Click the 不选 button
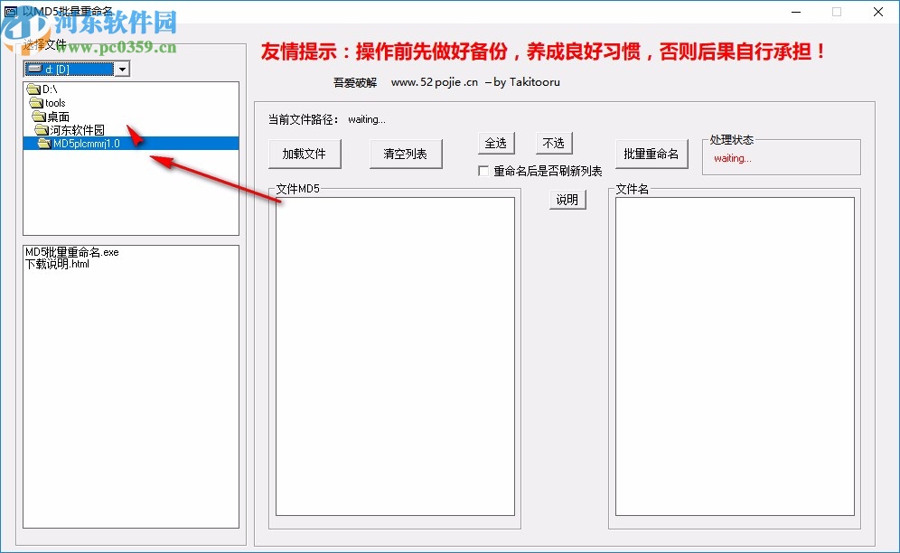The height and width of the screenshot is (553, 900). pos(554,143)
